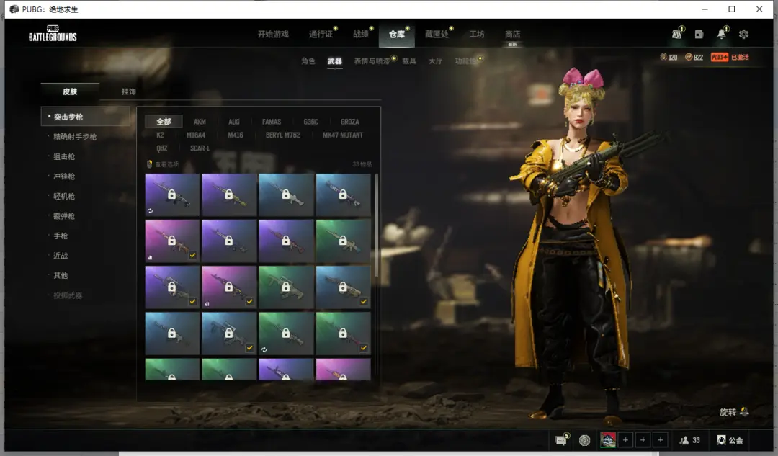Viewport: 778px width, 456px height.
Task: Open the top bar icon left of window icon
Action: coord(676,34)
